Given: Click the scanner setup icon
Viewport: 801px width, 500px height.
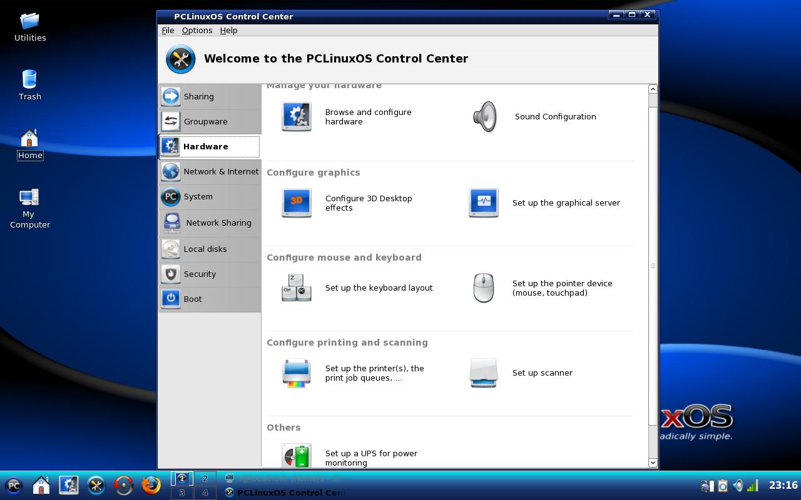Looking at the screenshot, I should (x=484, y=372).
